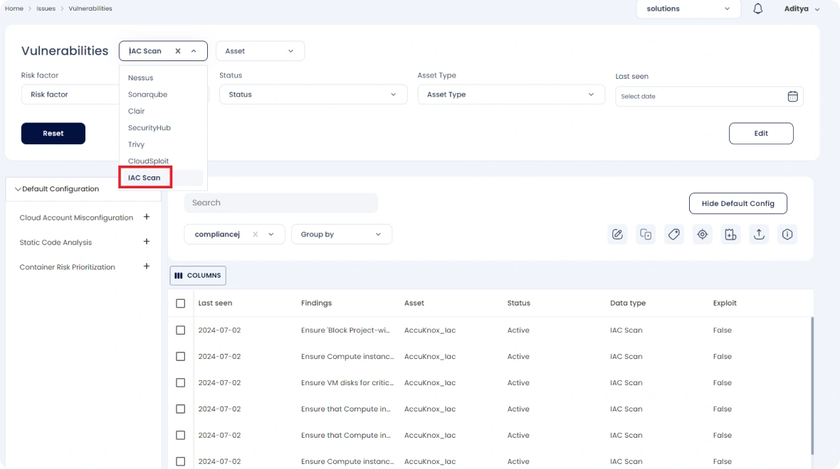
Task: Click the hexagon info icon
Action: pyautogui.click(x=787, y=234)
